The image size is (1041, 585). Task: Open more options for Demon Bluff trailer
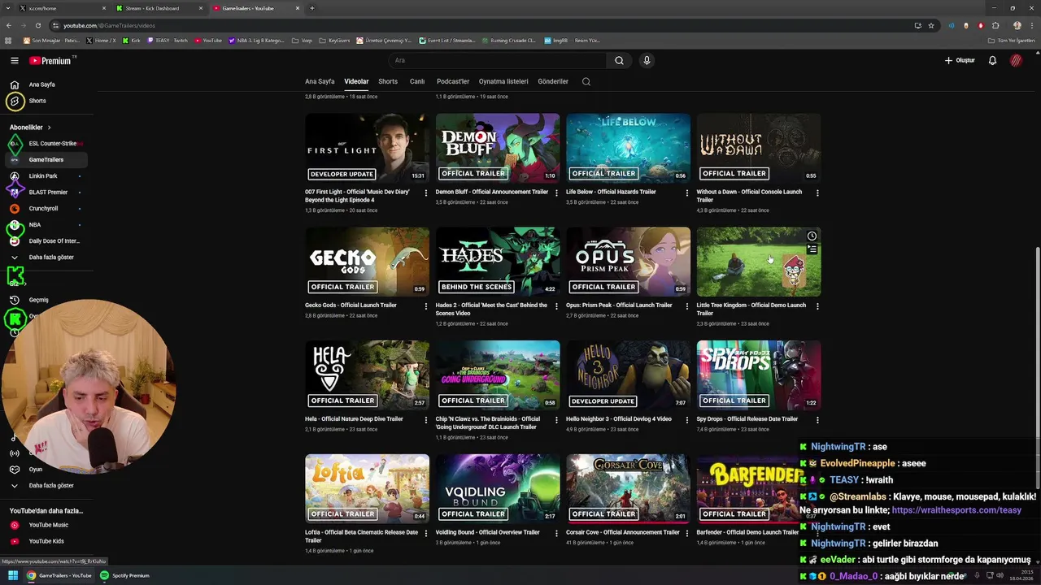tap(556, 193)
